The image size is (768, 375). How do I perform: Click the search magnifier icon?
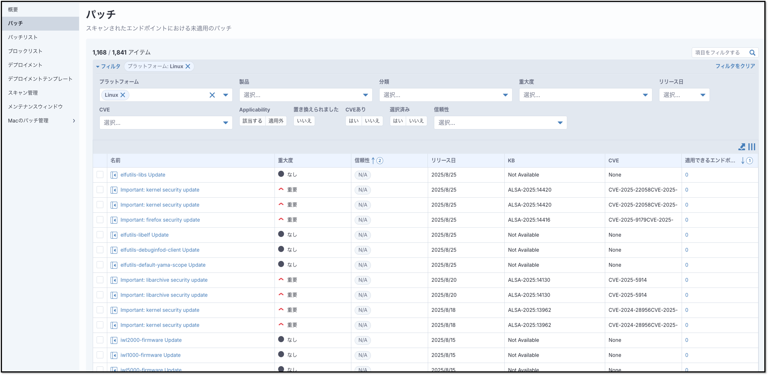[x=752, y=53]
